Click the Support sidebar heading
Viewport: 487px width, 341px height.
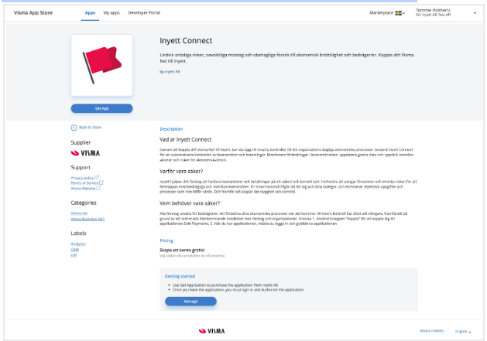click(81, 168)
